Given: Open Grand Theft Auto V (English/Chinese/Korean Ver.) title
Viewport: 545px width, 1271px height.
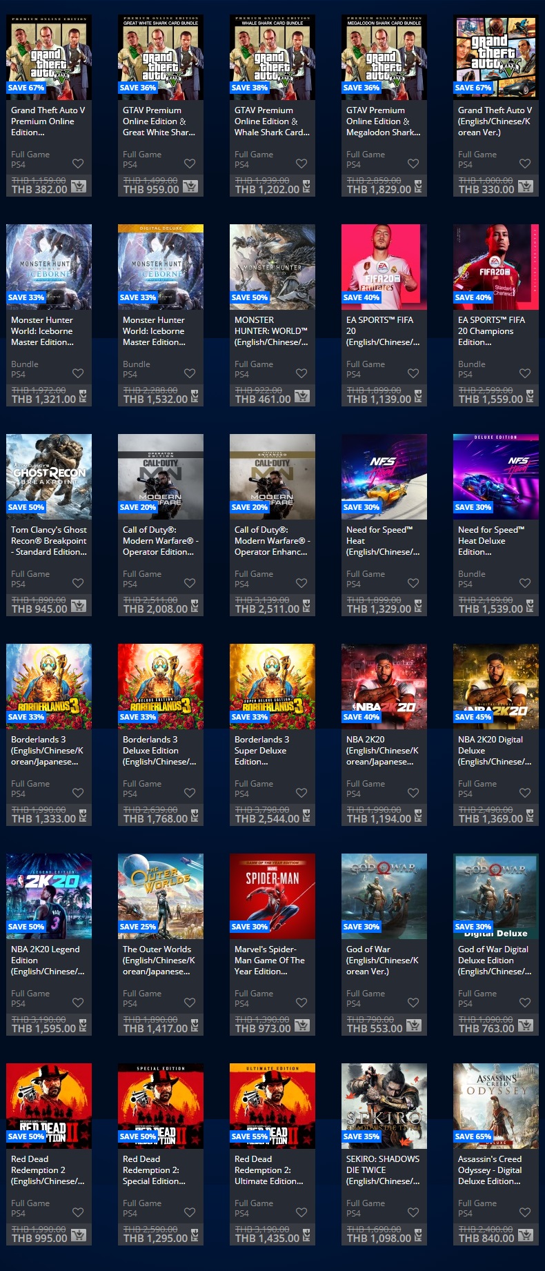Looking at the screenshot, I should click(x=495, y=121).
